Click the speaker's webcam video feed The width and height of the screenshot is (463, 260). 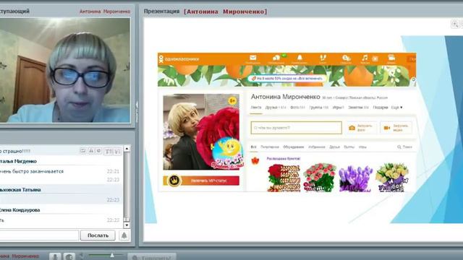click(65, 70)
